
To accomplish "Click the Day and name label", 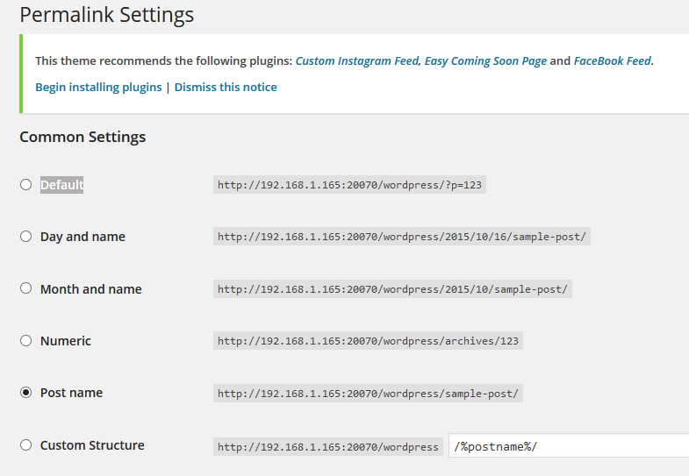I will [83, 237].
